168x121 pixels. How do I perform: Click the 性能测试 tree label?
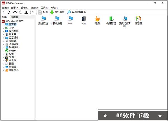pos(14,70)
